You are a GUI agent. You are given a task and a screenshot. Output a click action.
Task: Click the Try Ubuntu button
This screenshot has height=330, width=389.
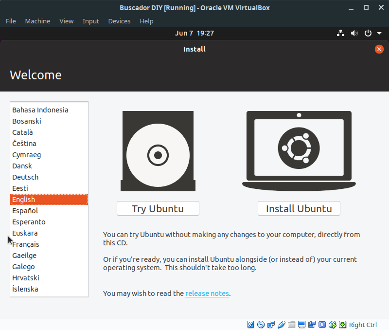(158, 209)
